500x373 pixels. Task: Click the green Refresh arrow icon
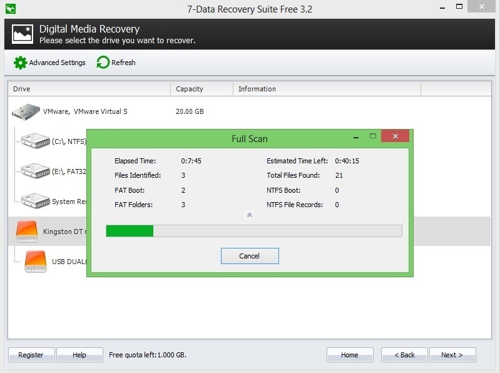point(103,62)
